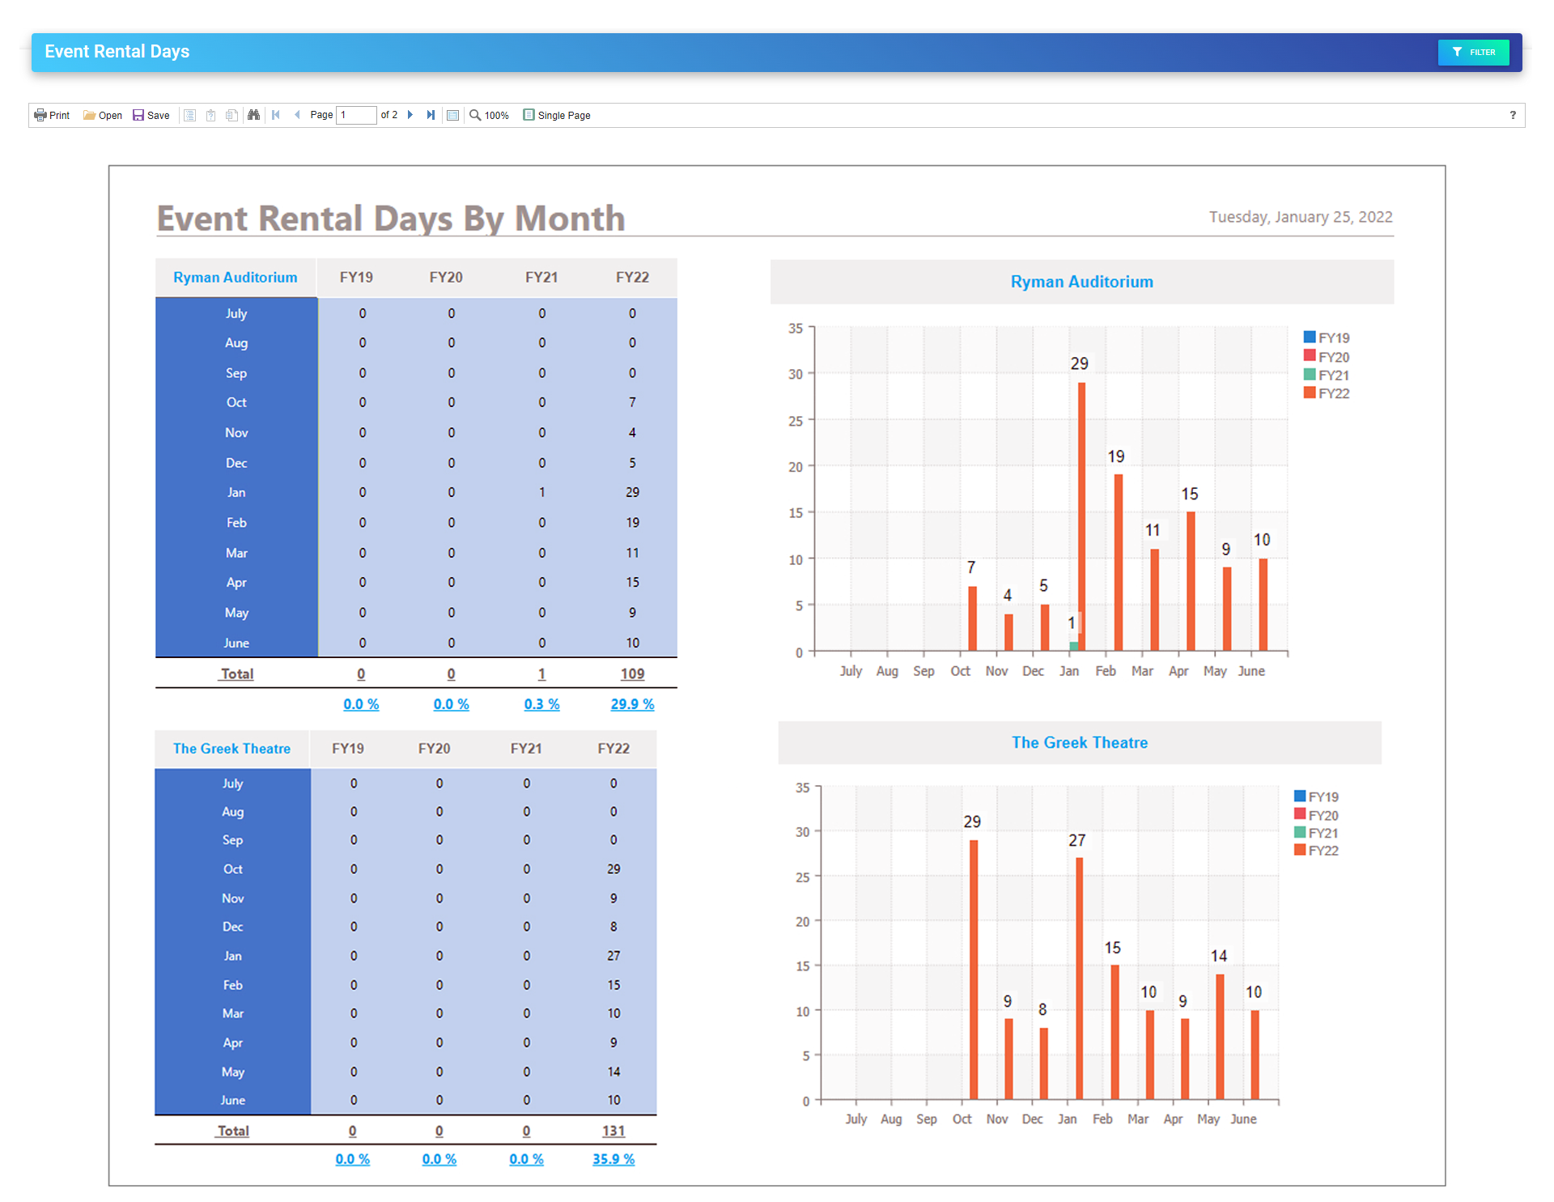
Task: Go to the next page arrow
Action: pos(410,115)
